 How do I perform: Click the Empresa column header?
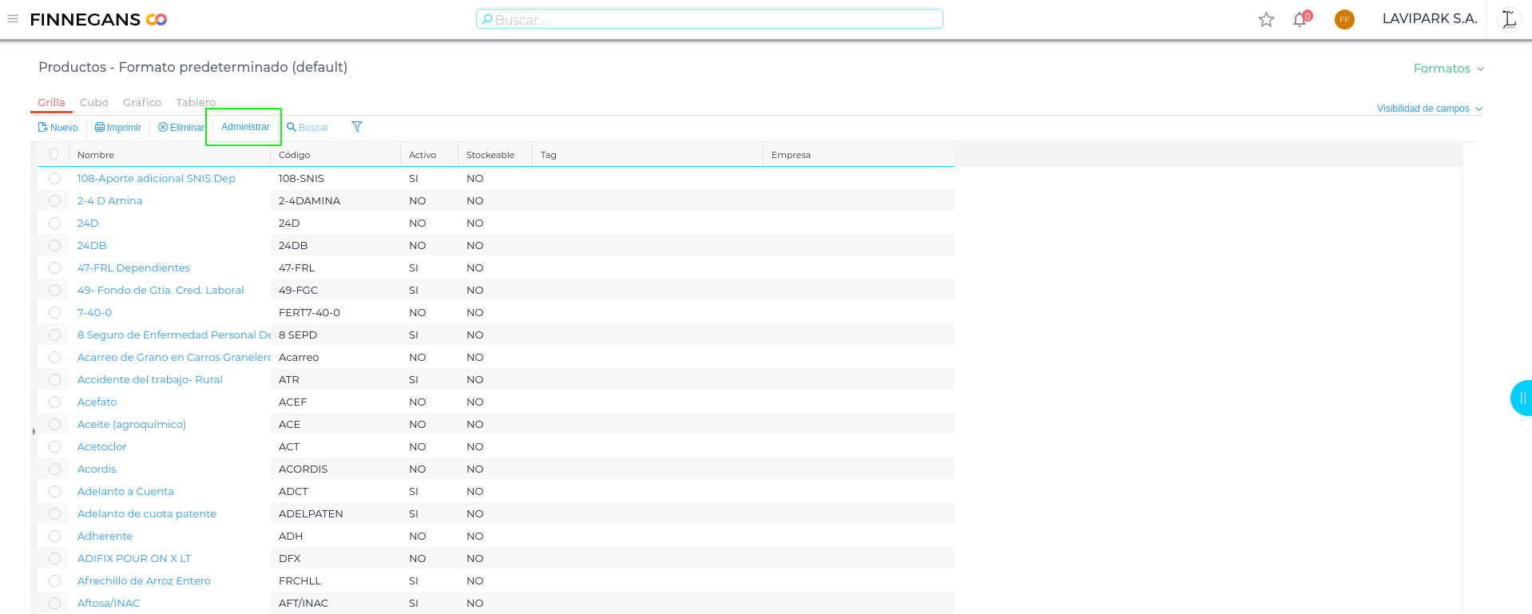pos(859,155)
